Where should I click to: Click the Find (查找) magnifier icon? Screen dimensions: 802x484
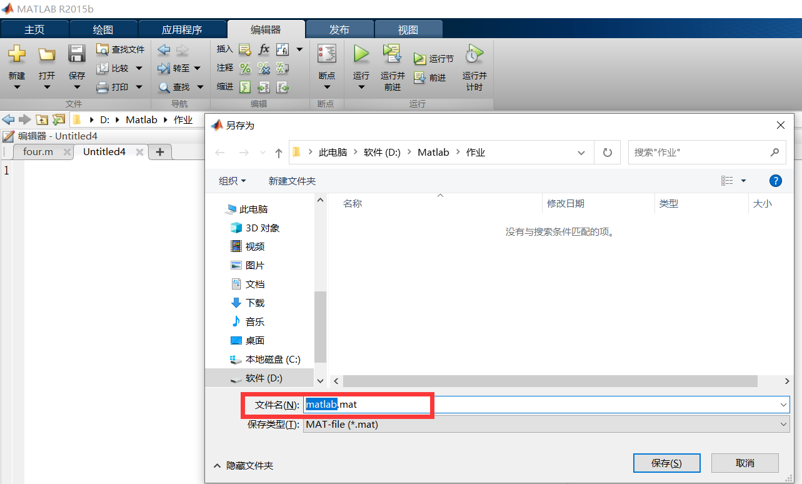164,88
